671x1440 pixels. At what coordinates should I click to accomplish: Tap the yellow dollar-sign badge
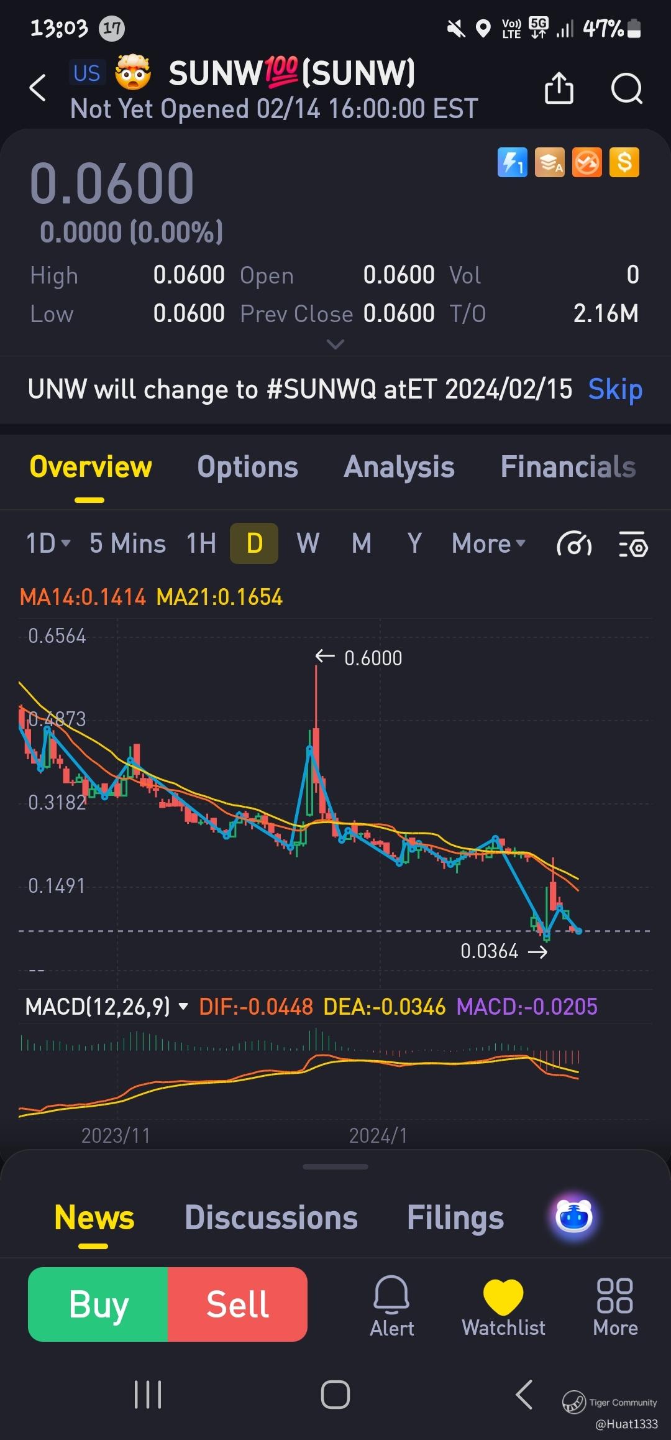click(x=624, y=163)
